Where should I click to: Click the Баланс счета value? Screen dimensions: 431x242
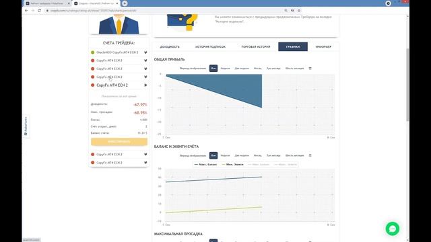point(142,133)
